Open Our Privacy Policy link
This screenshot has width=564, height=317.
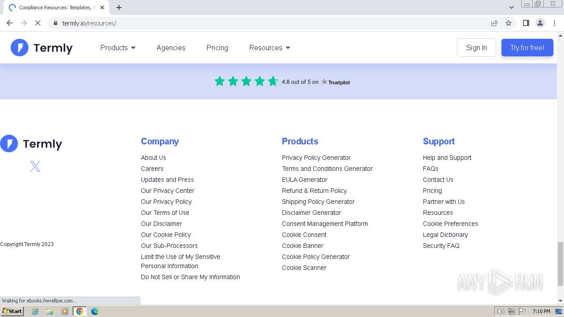tap(166, 202)
